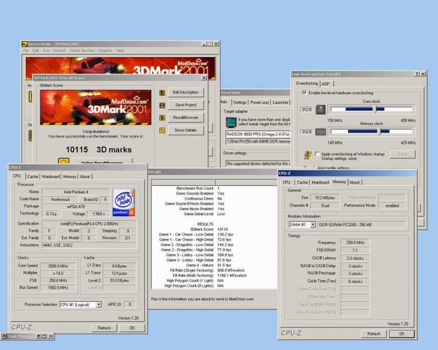The width and height of the screenshot is (438, 350).
Task: Open Online Services menu in 3DMark2001
Action: [x=82, y=51]
